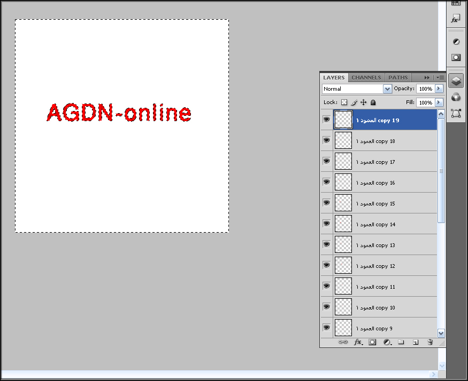
Task: Create a new group folder icon
Action: [401, 342]
